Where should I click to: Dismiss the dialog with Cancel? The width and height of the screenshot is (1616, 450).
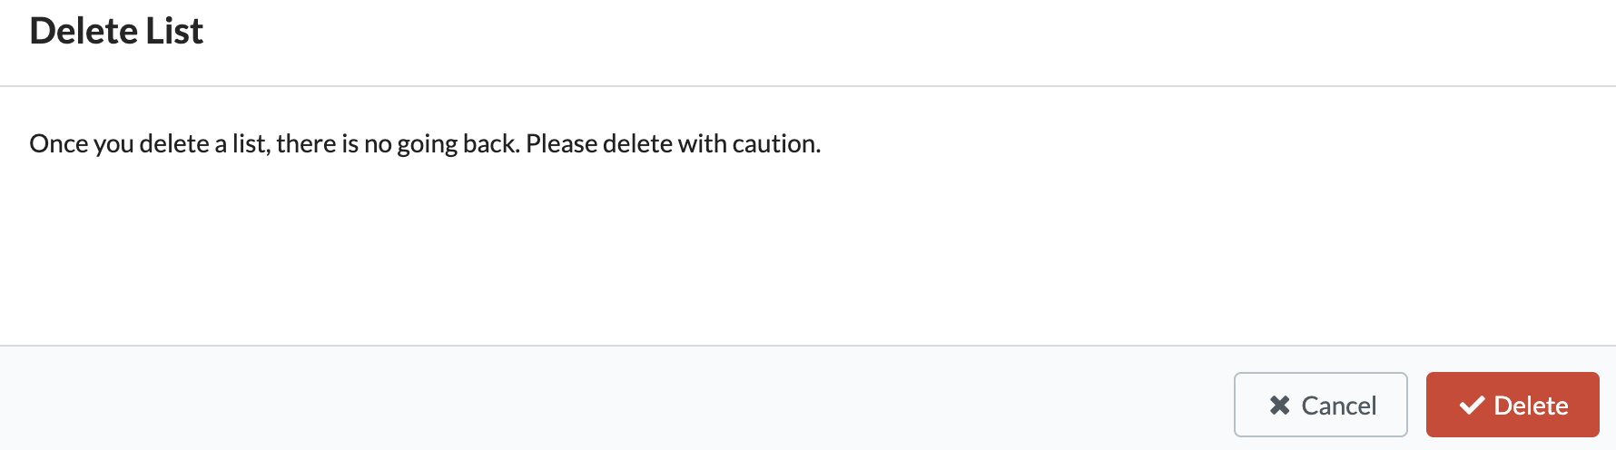tap(1321, 405)
